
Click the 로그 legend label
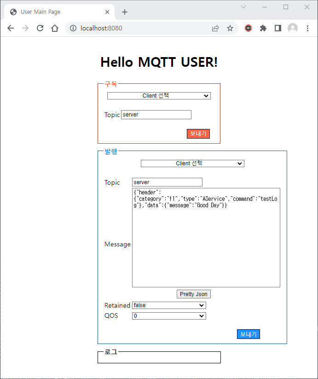click(111, 352)
